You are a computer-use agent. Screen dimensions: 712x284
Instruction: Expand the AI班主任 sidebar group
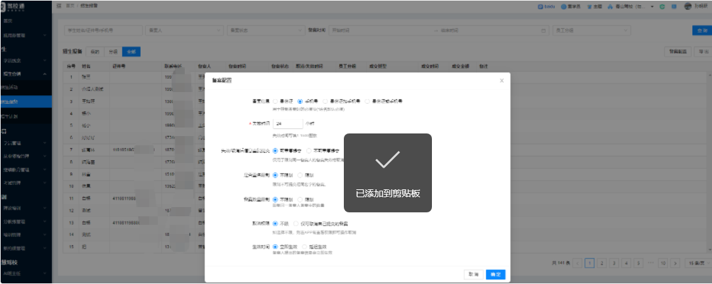tap(26, 273)
